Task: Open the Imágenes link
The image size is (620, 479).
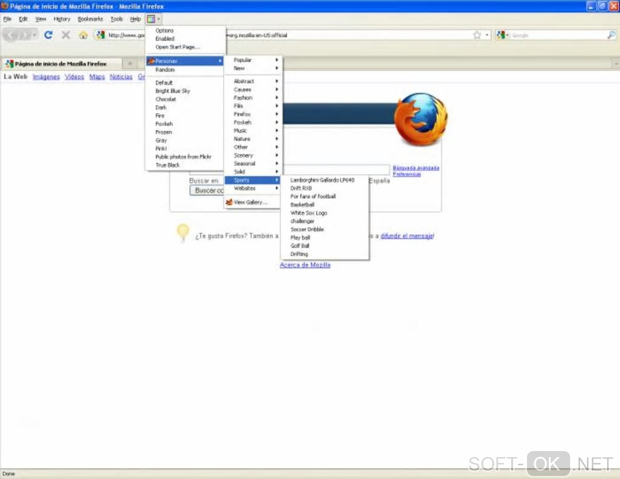Action: (46, 77)
